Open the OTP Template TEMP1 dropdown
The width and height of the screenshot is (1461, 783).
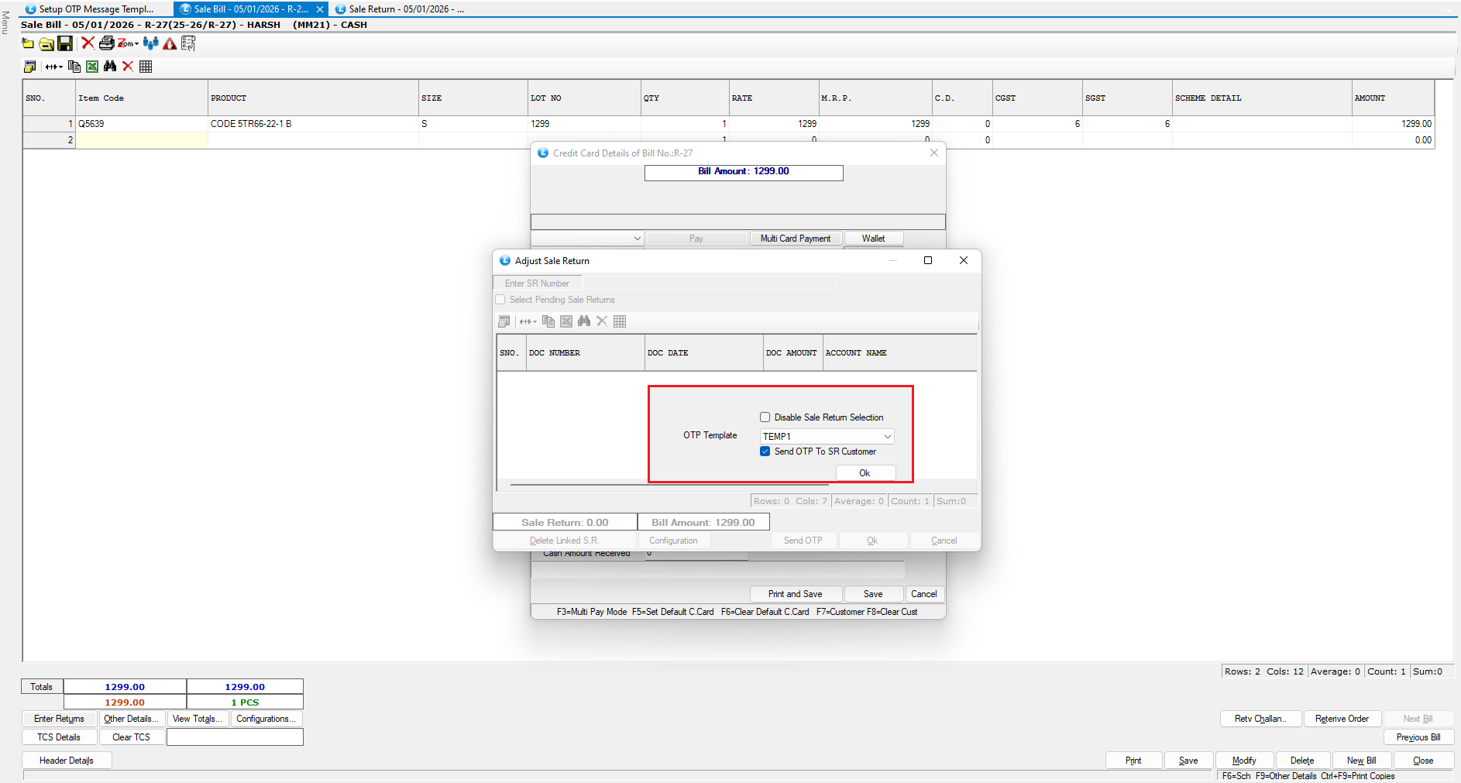(887, 437)
